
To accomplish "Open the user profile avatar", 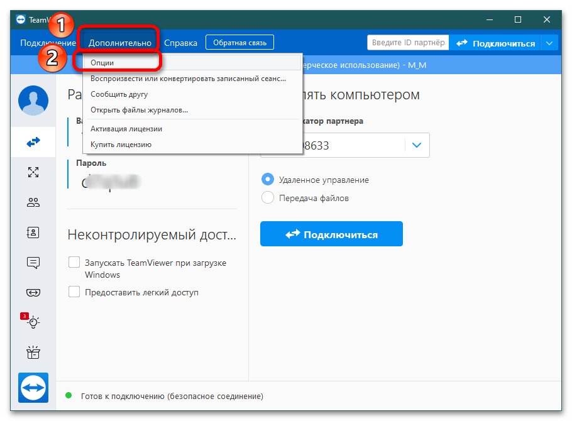I will 33,101.
